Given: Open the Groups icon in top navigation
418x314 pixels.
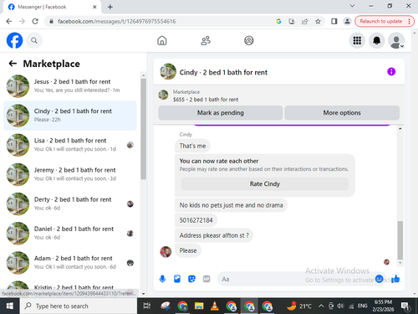Looking at the screenshot, I should (x=249, y=41).
